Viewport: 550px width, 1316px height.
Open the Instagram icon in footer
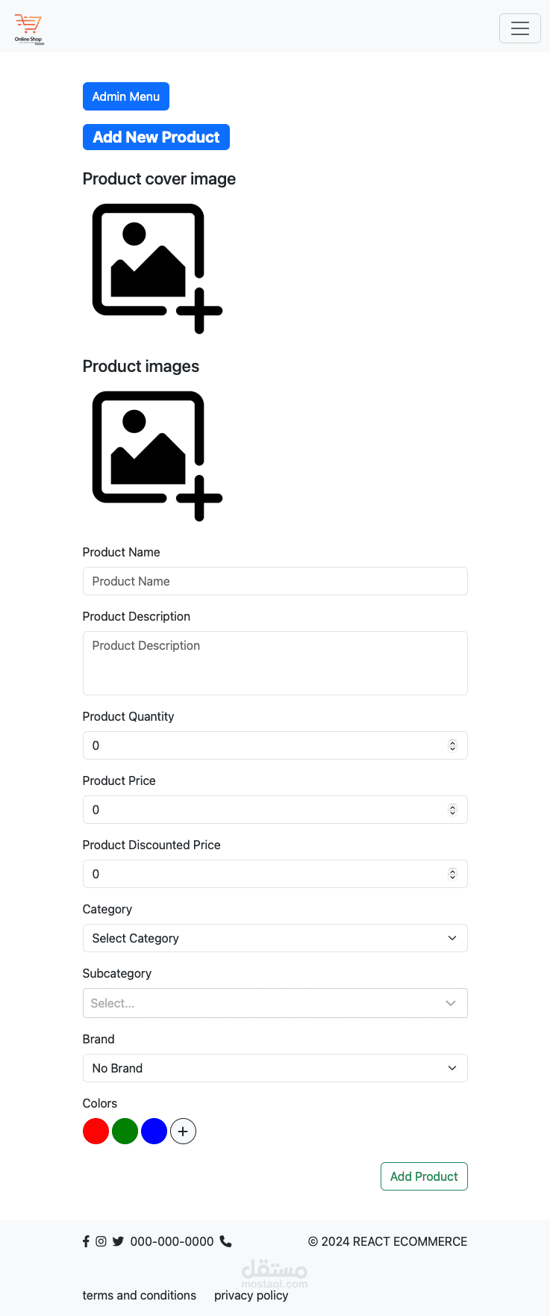coord(101,1241)
